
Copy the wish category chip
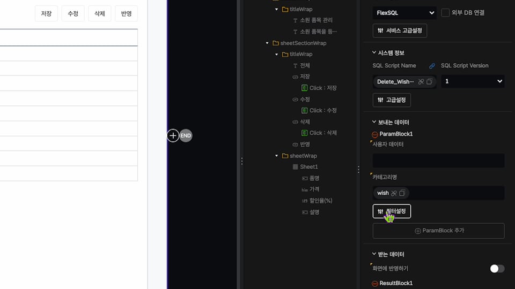(x=402, y=193)
